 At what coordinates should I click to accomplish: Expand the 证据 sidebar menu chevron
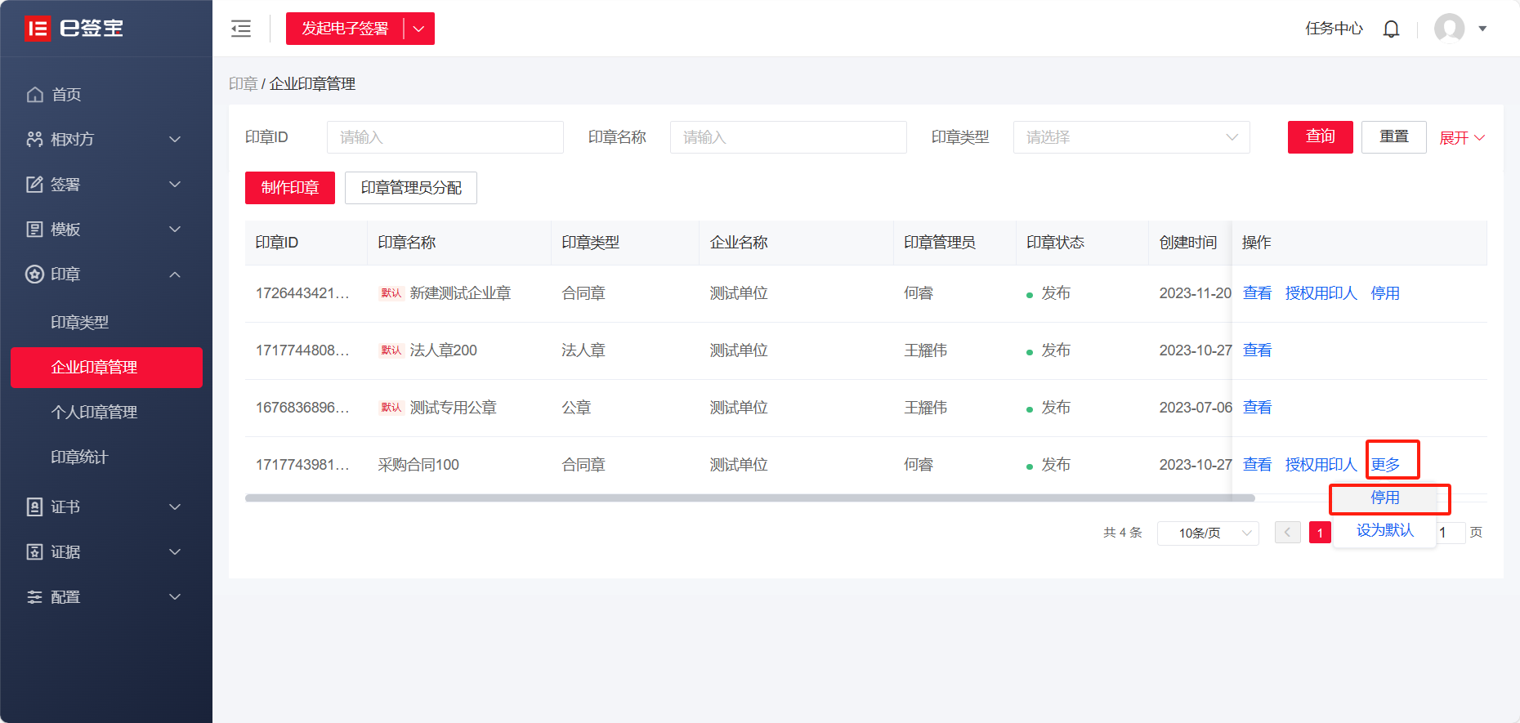coord(175,552)
